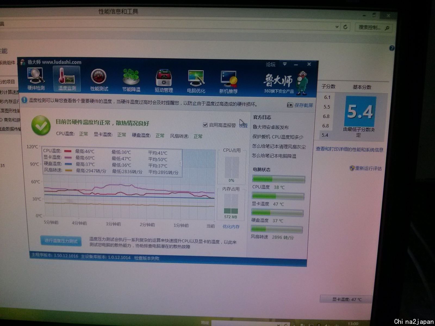This screenshot has width=435, height=326.
Task: Click the 显卡温度 progress bar
Action: 278,196
